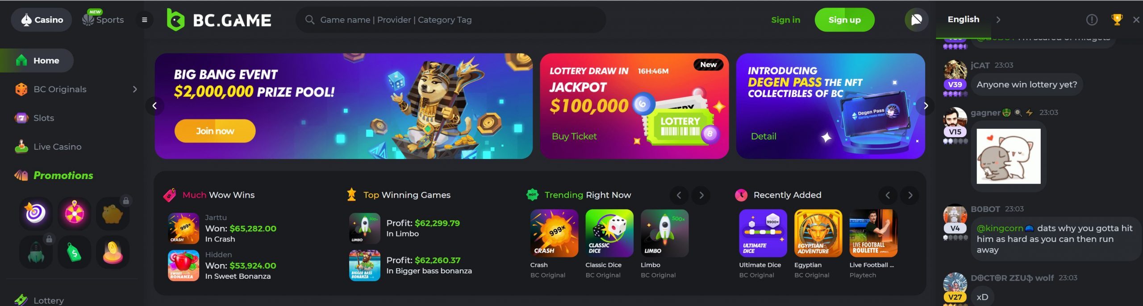Open the green cash tag promotion icon
This screenshot has width=1143, height=306.
(x=74, y=253)
